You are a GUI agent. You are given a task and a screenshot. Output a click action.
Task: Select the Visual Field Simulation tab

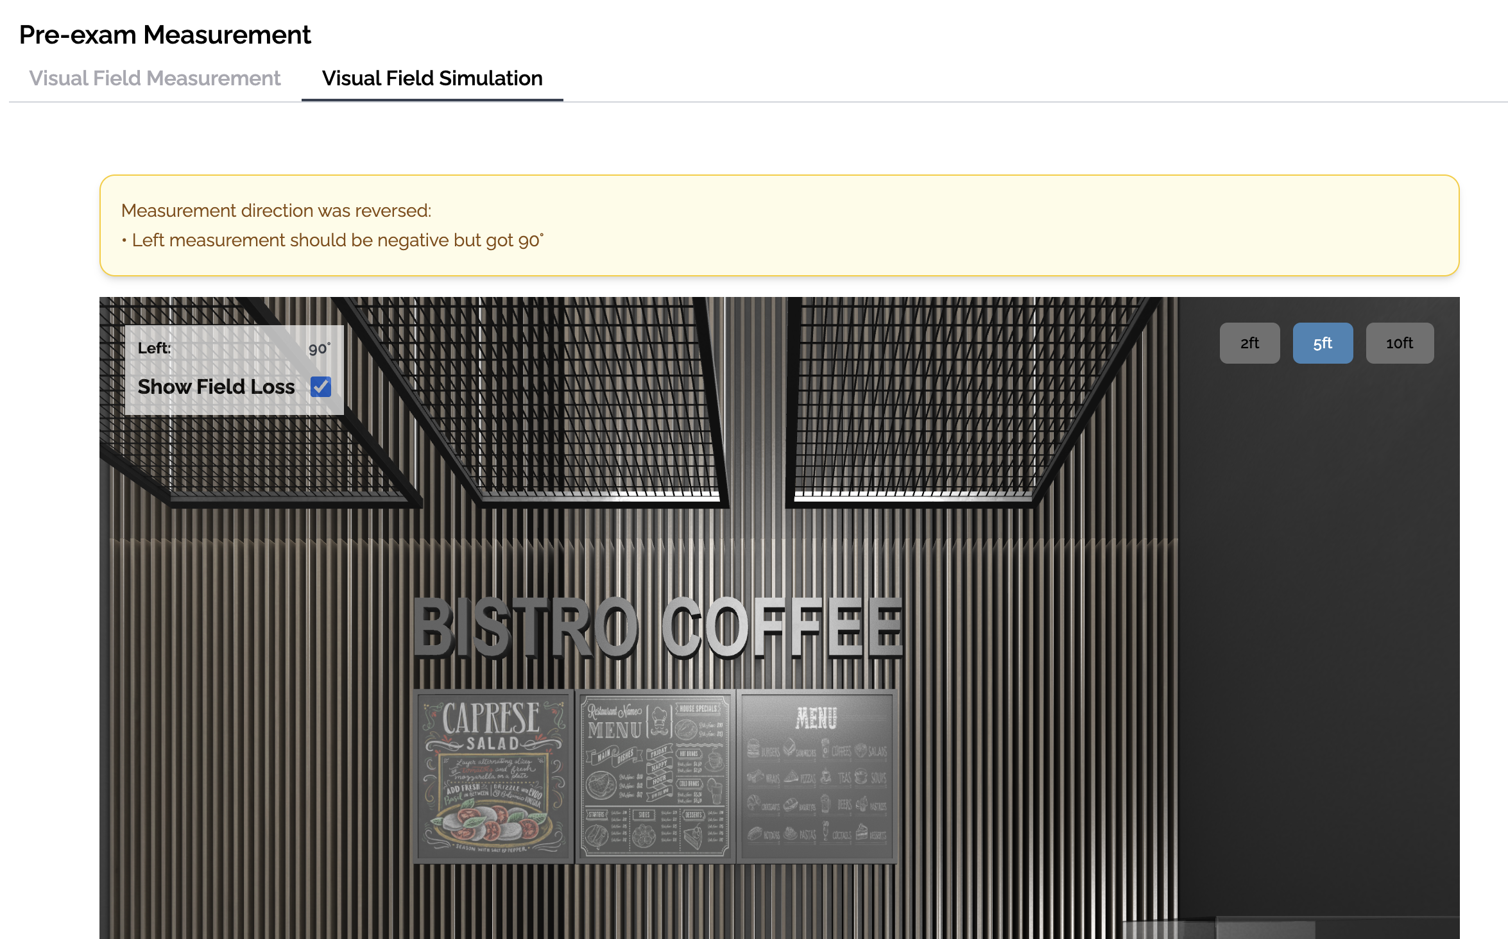coord(432,78)
